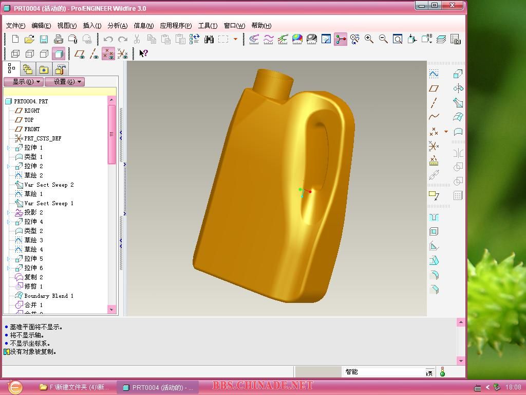Open the 设置(G) dropdown in model tree
The height and width of the screenshot is (395, 526).
65,82
